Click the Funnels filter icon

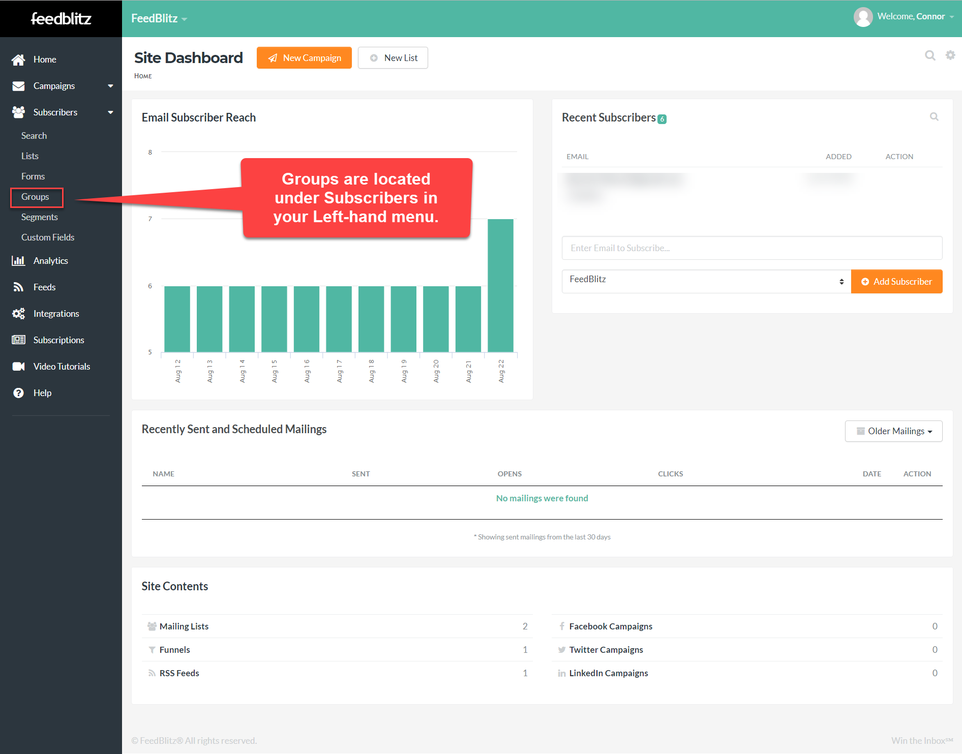tap(152, 650)
